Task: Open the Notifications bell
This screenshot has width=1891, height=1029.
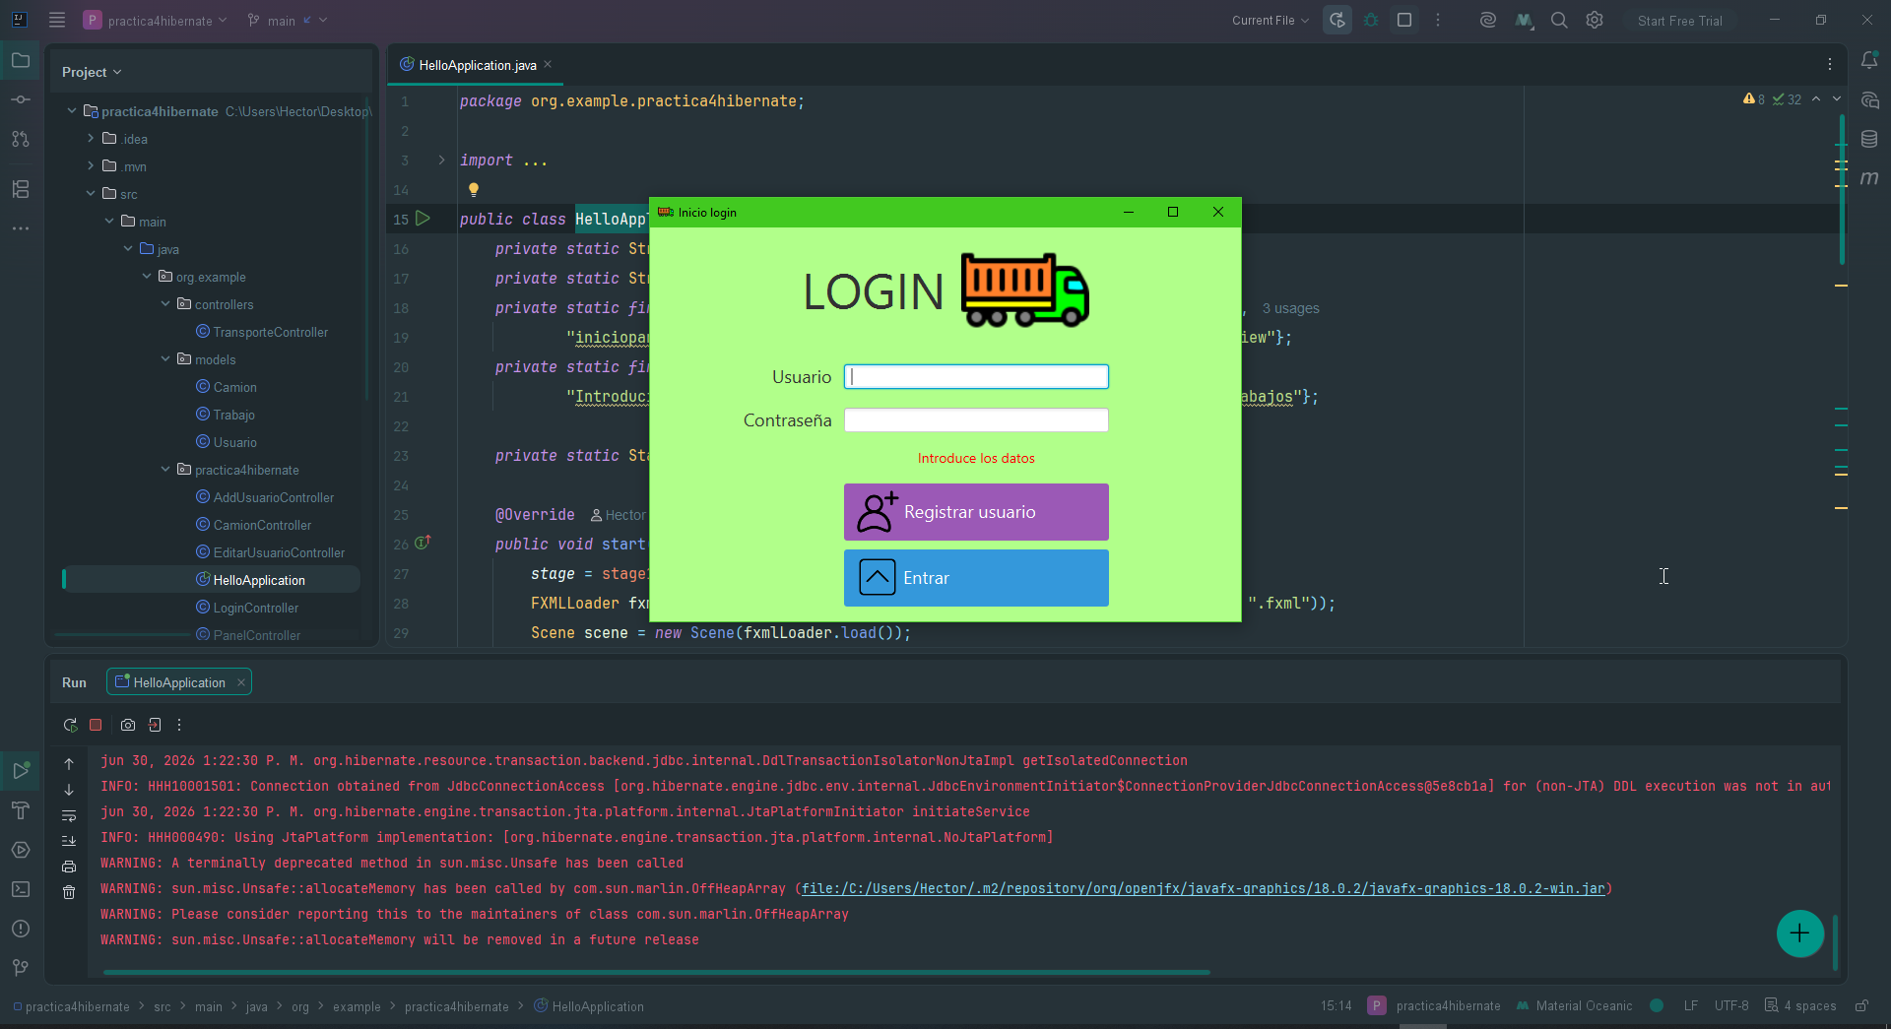Action: click(x=1869, y=60)
